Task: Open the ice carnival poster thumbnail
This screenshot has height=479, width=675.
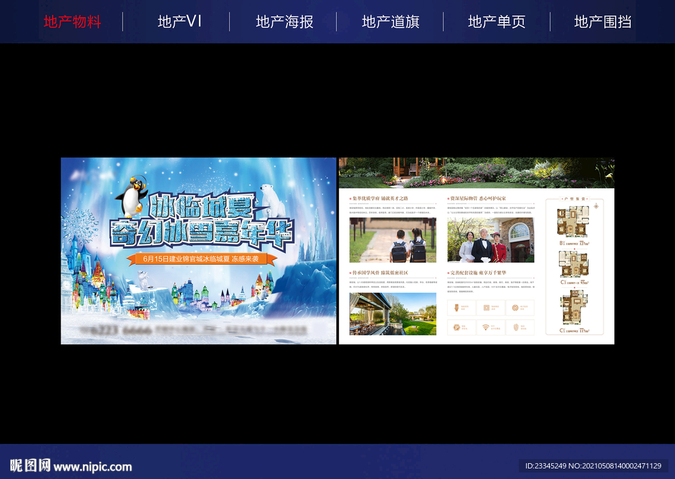Action: coord(198,251)
